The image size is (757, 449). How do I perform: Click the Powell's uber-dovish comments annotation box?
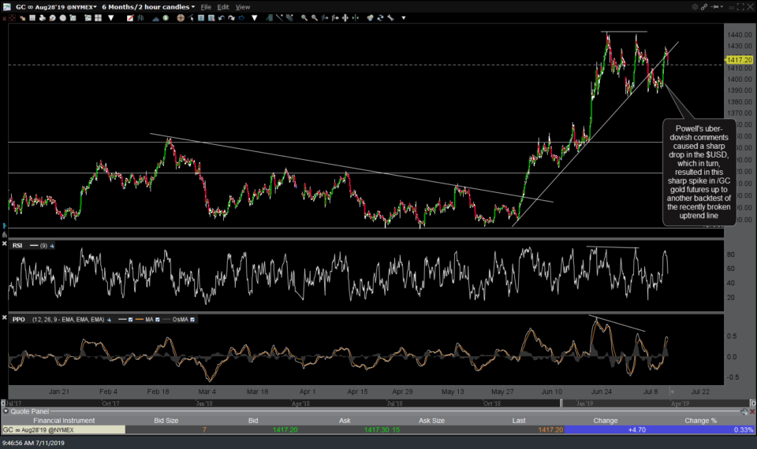coord(699,173)
